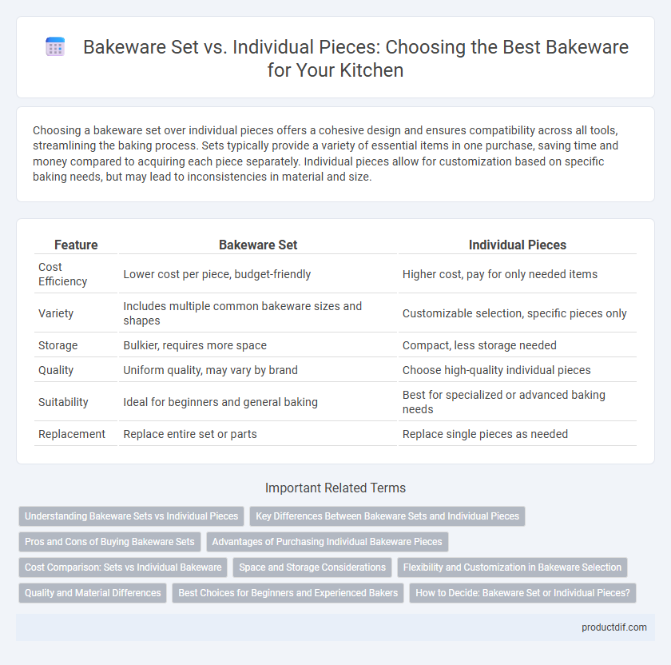Click the Individual Pieces column header
Viewport: 671px width, 665px height.
(x=518, y=245)
